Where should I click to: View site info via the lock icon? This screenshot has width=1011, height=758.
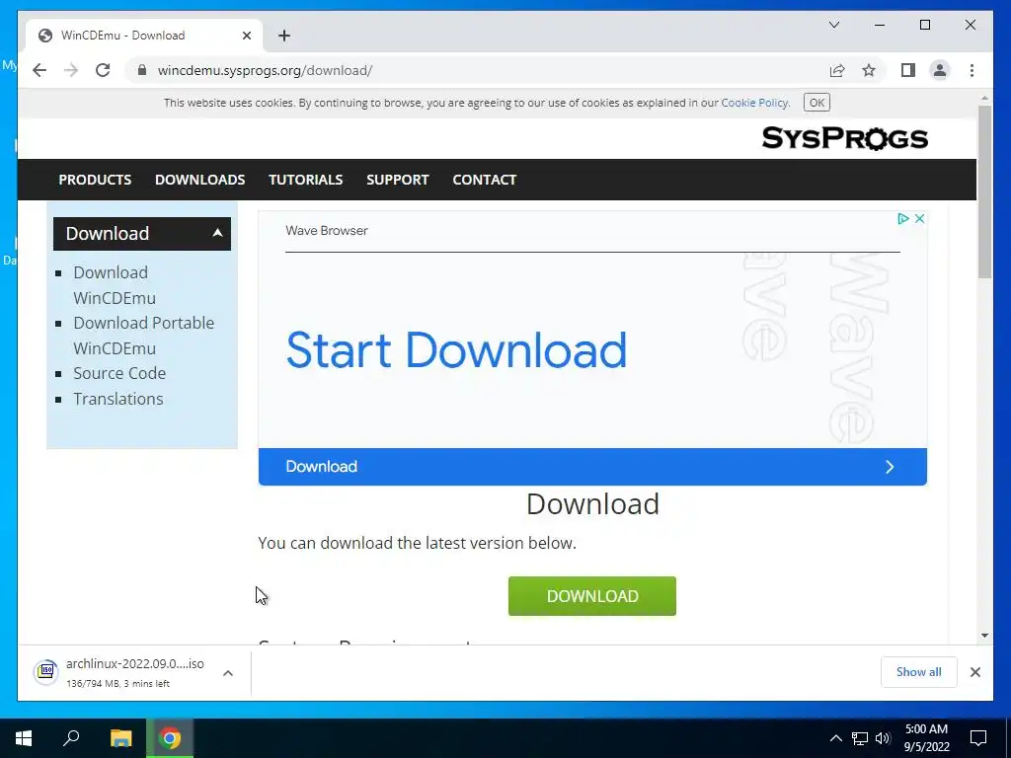tap(142, 70)
